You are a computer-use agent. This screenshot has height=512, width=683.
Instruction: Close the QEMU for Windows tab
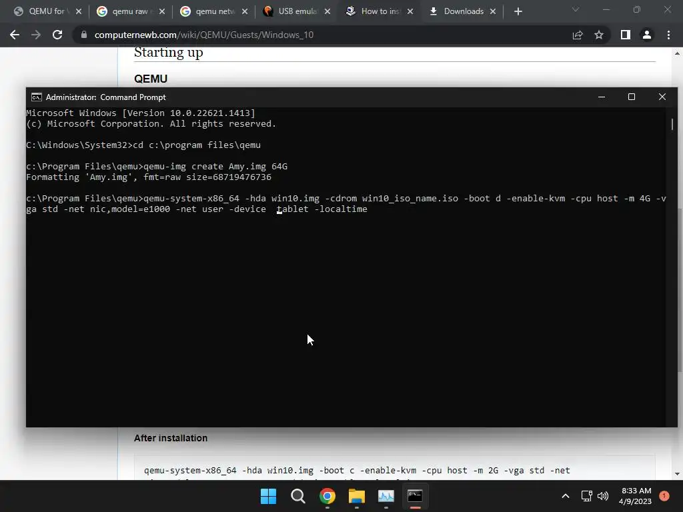pyautogui.click(x=79, y=12)
